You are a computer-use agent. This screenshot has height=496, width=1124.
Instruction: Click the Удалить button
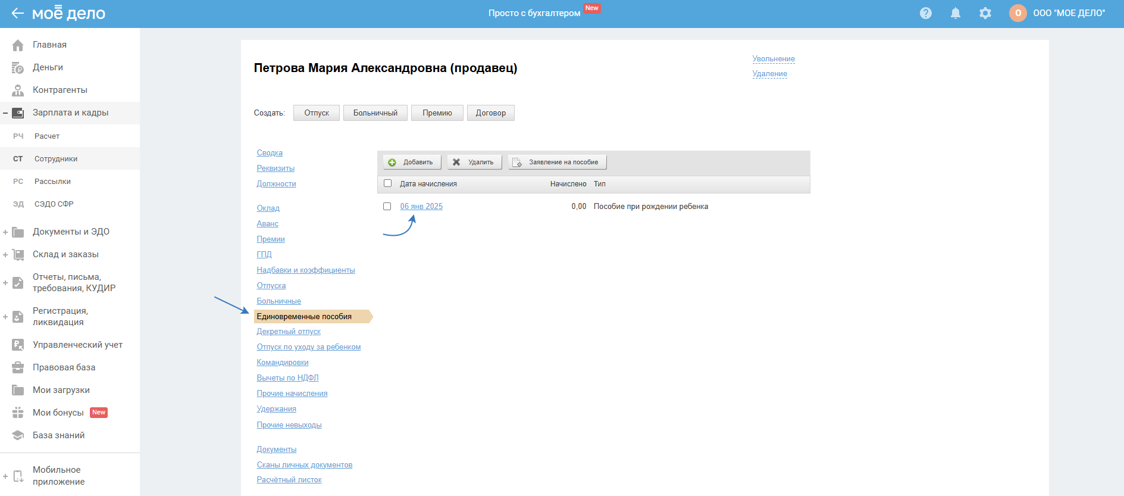tap(474, 162)
